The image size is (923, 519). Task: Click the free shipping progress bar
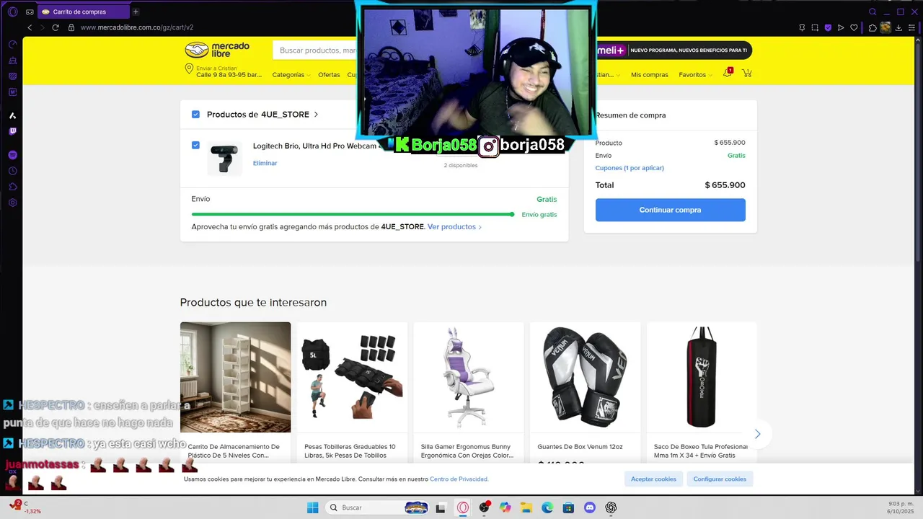pyautogui.click(x=353, y=214)
